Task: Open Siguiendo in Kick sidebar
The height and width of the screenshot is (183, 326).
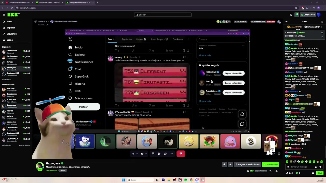Action: coord(12,34)
